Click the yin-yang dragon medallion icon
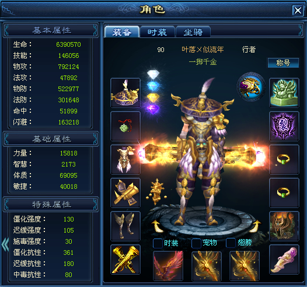The image size is (307, 287). (x=251, y=87)
